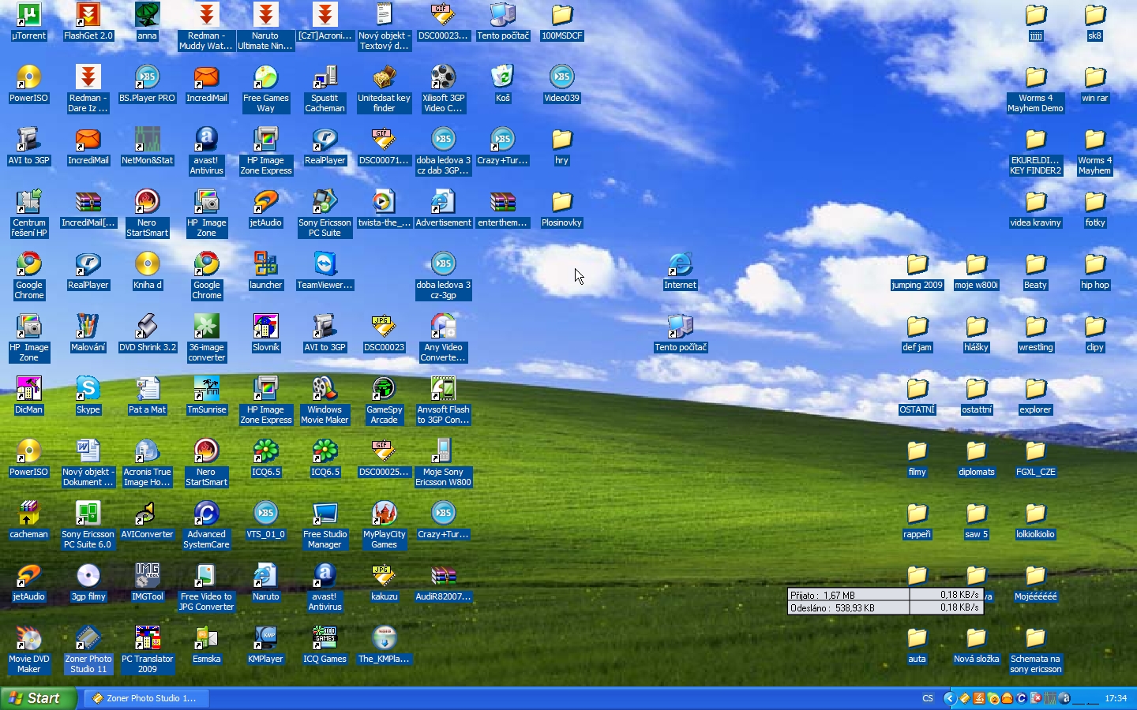Viewport: 1137px width, 710px height.
Task: Select the KMPlayer desktop icon
Action: [x=266, y=645]
